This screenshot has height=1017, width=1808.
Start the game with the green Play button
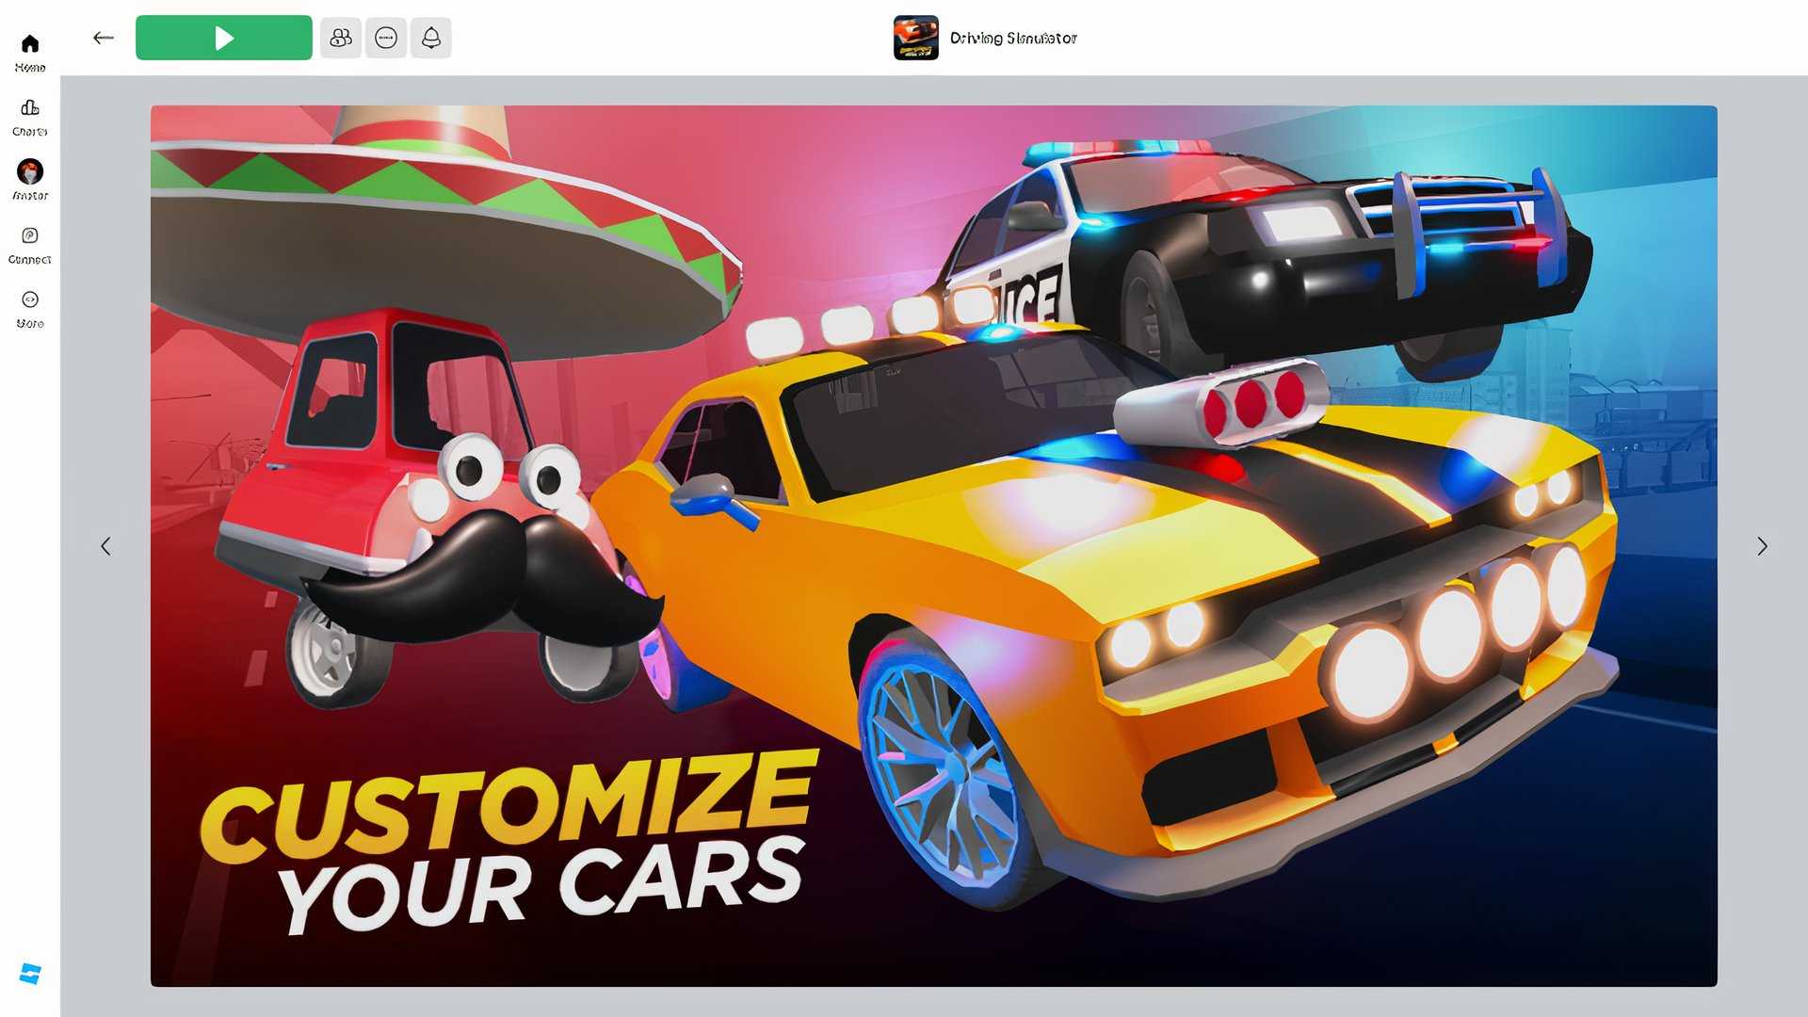pyautogui.click(x=224, y=38)
